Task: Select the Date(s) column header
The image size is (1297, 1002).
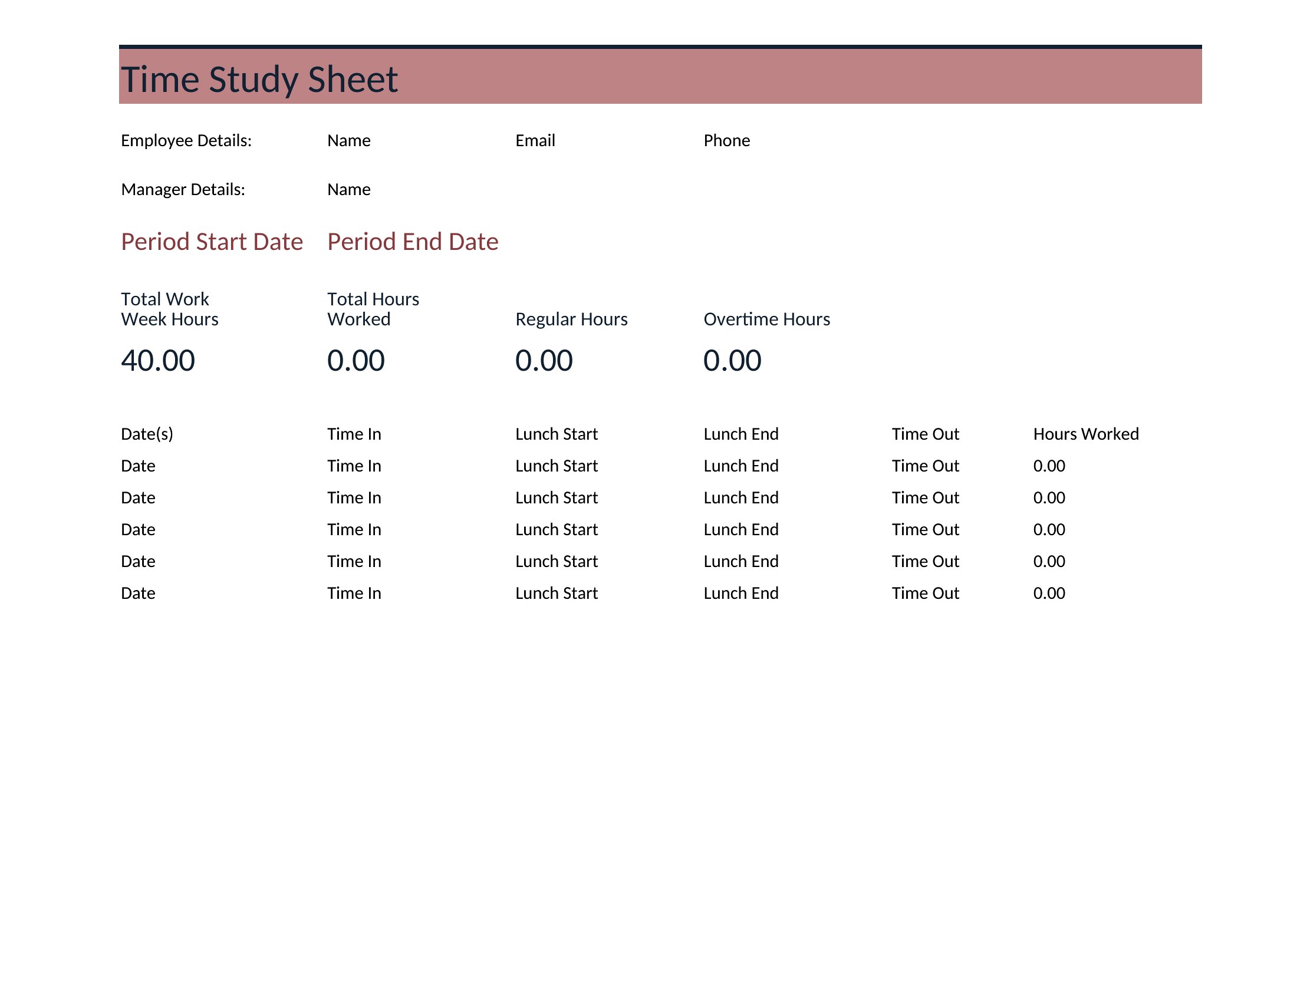Action: (x=147, y=434)
